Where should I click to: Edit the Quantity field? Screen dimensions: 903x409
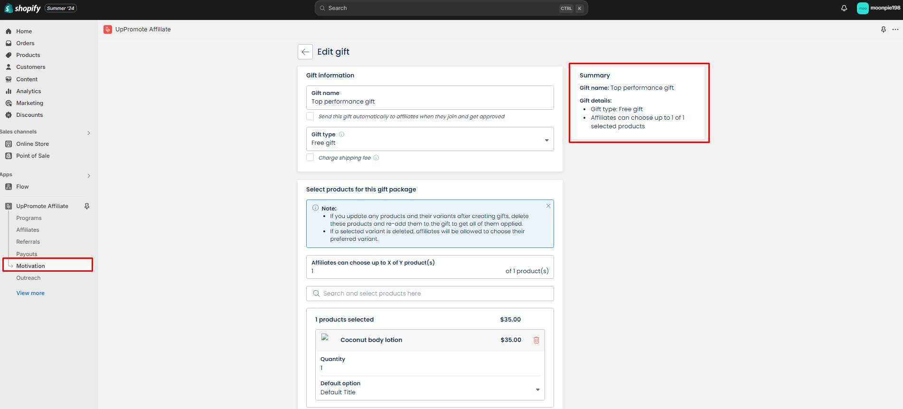(430, 364)
